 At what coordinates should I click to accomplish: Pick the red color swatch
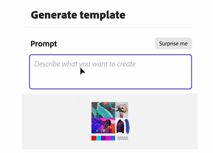click(x=94, y=138)
